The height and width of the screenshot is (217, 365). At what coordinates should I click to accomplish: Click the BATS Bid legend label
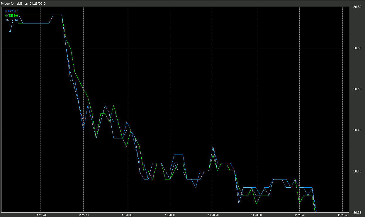point(11,20)
